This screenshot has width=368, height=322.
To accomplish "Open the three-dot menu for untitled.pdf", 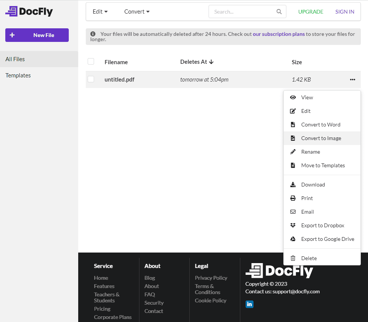I will [x=352, y=80].
